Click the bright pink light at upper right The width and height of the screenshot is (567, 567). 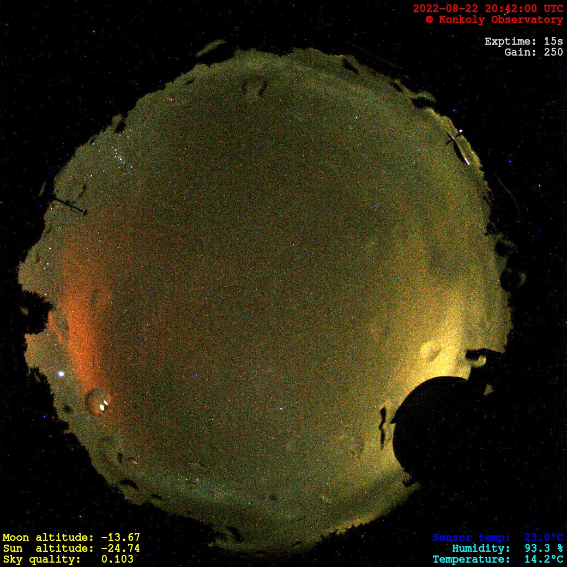(462, 131)
